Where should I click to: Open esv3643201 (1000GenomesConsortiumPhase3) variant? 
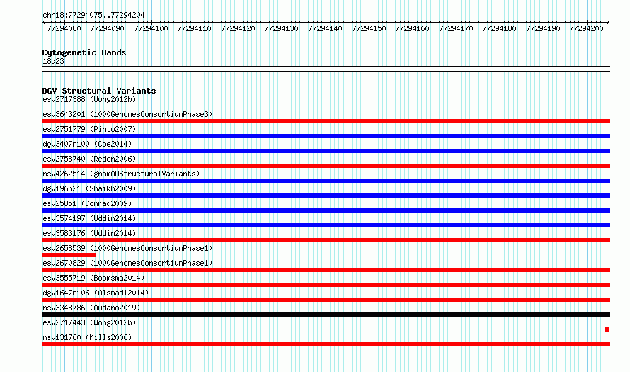[127, 114]
